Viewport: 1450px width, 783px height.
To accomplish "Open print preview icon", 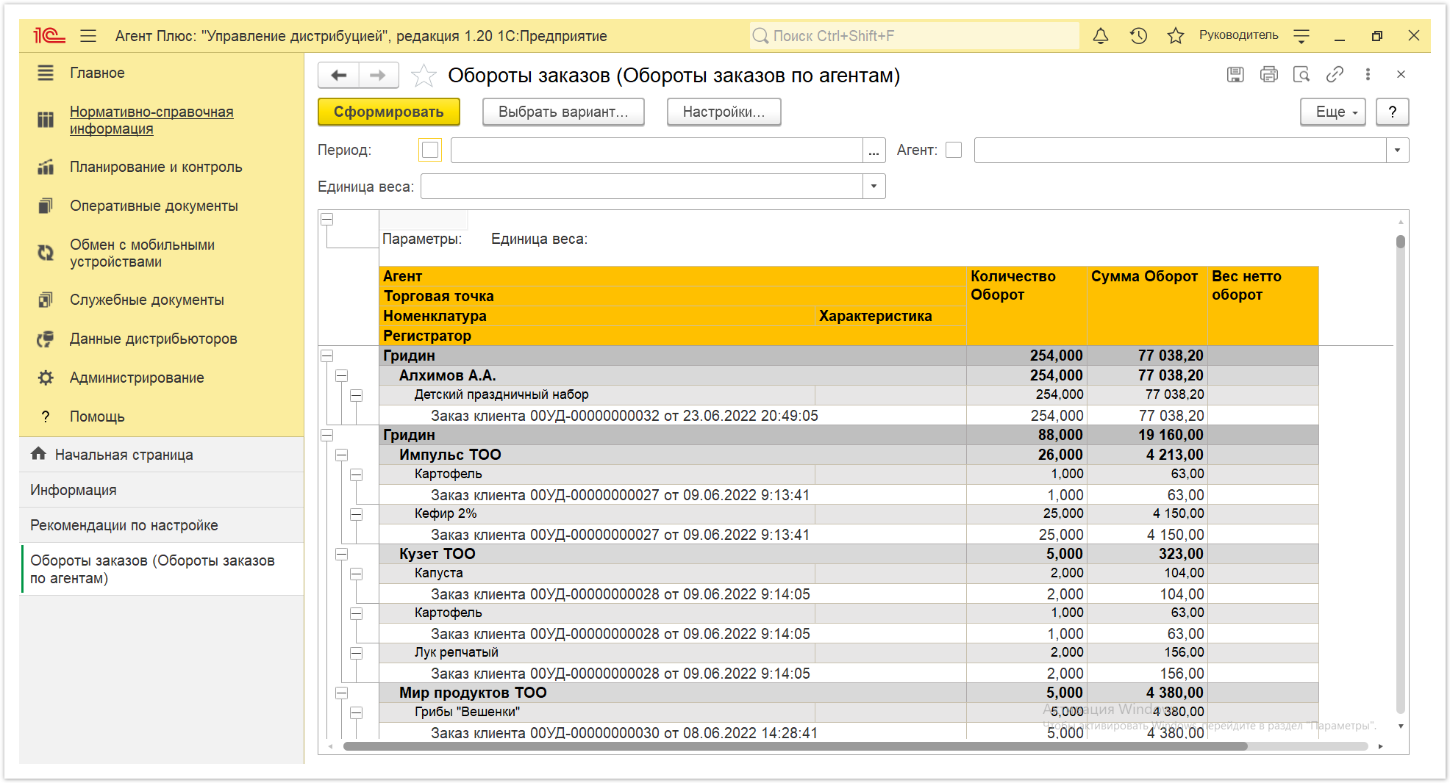I will pos(1301,74).
